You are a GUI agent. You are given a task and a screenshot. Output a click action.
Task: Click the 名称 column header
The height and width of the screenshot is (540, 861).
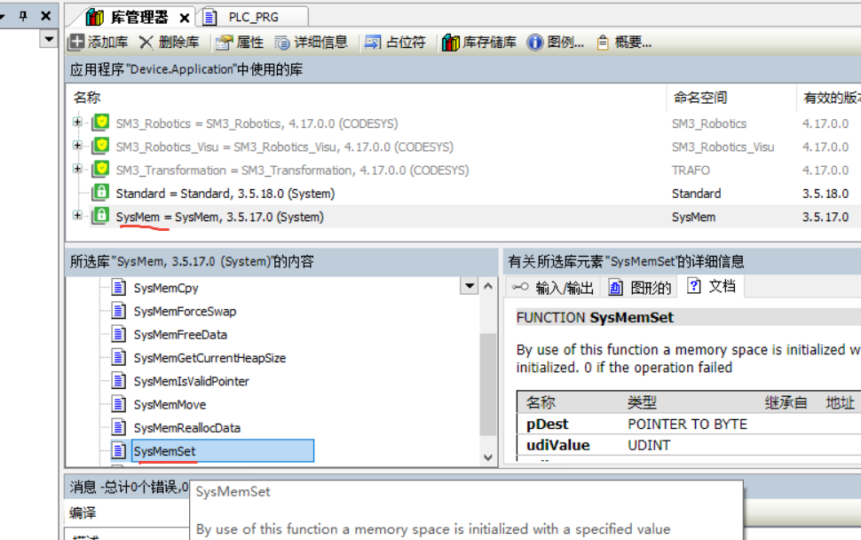(87, 97)
